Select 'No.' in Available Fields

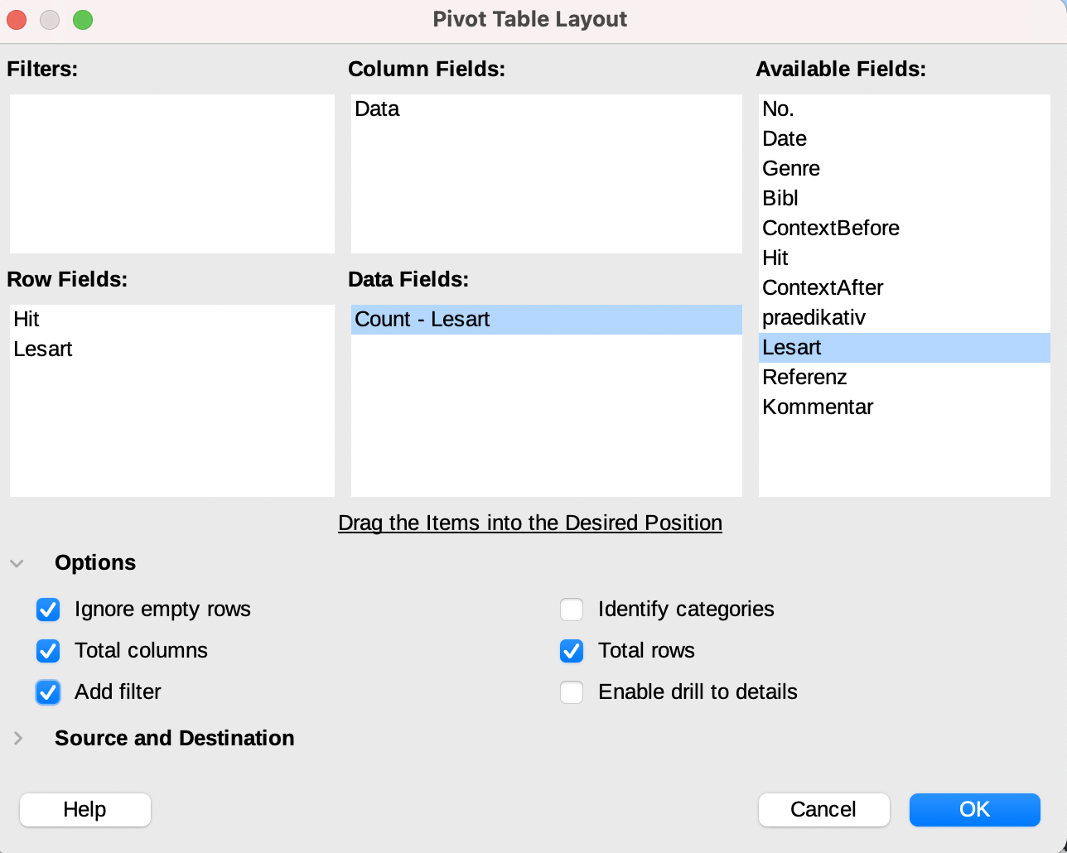coord(905,109)
